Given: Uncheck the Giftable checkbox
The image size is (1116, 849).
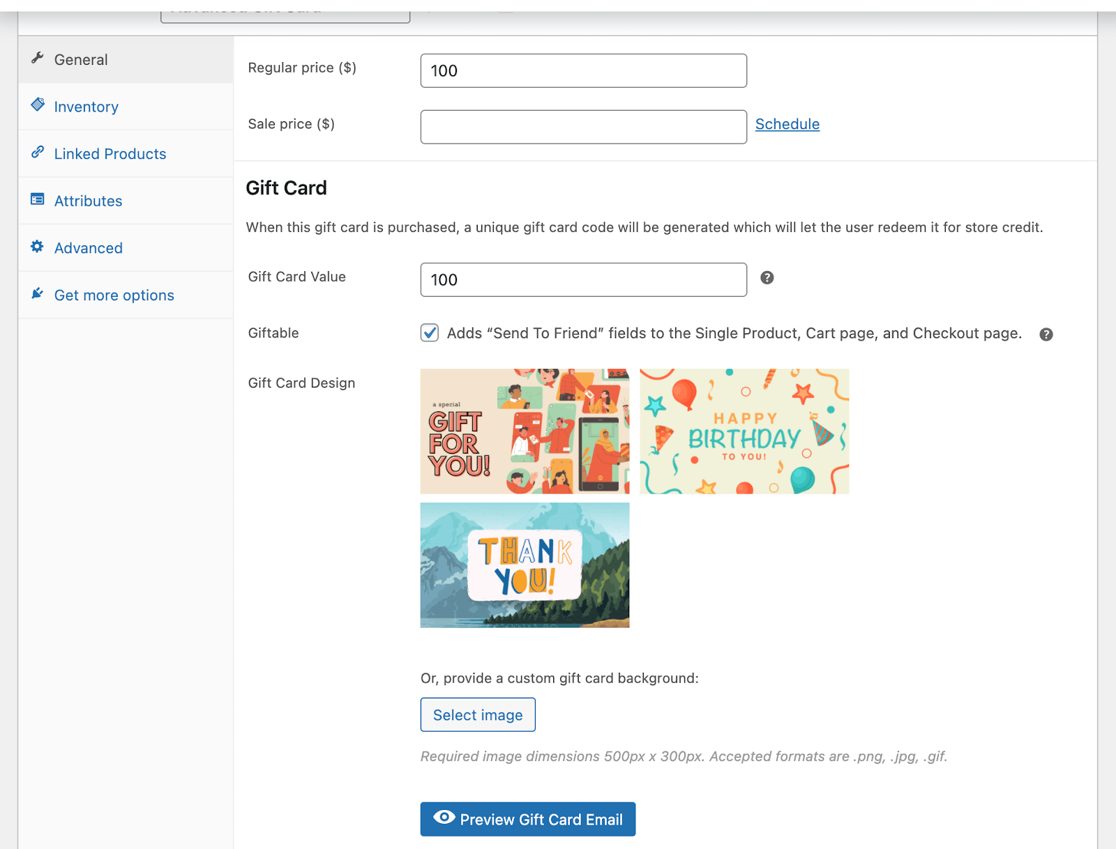Looking at the screenshot, I should click(x=430, y=333).
